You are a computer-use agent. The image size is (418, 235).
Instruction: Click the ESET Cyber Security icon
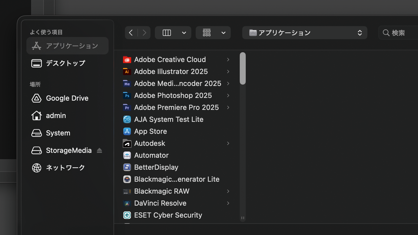(127, 215)
